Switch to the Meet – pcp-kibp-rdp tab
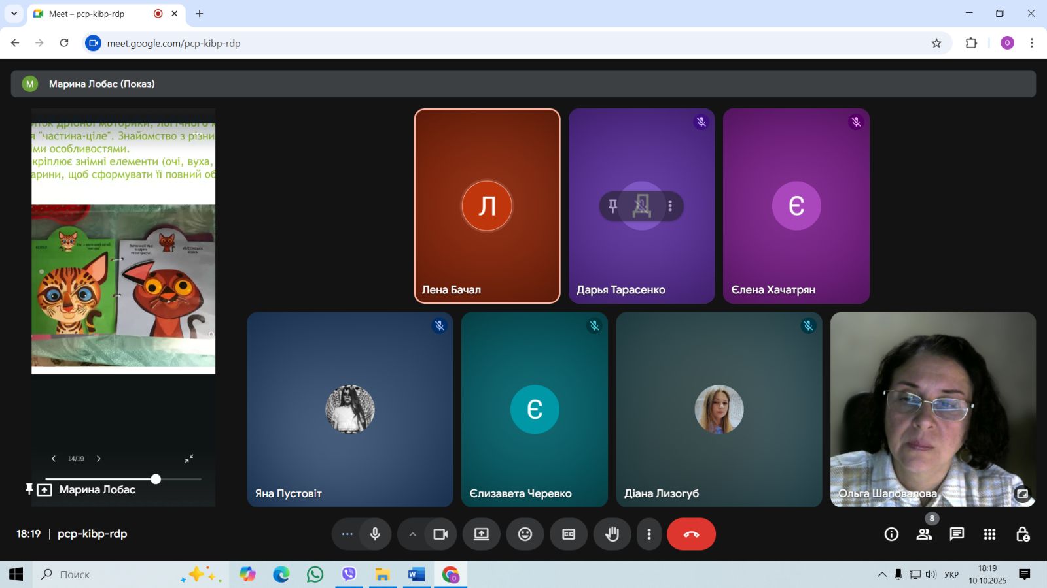The width and height of the screenshot is (1047, 588). pyautogui.click(x=98, y=14)
